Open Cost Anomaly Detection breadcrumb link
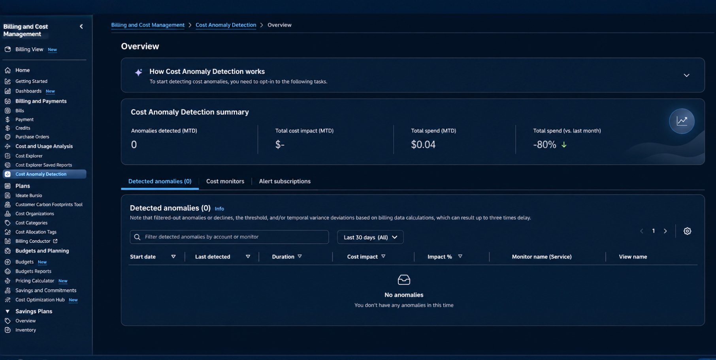Image resolution: width=716 pixels, height=360 pixels. [226, 25]
